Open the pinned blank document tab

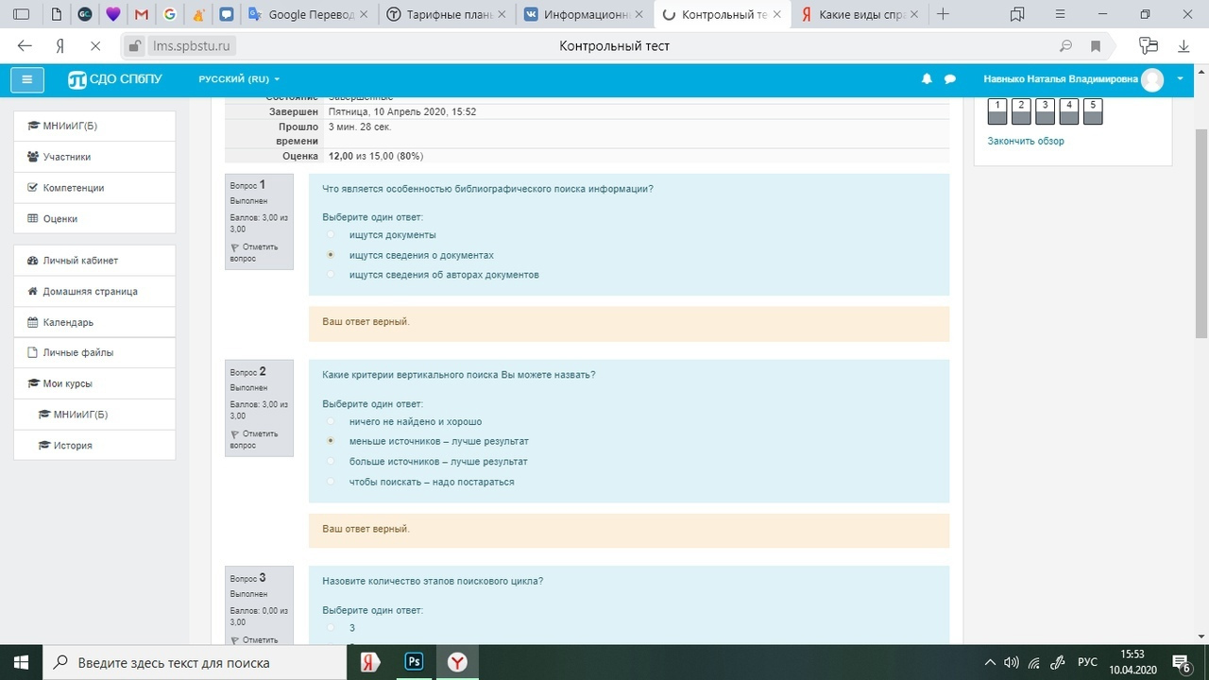(x=58, y=14)
